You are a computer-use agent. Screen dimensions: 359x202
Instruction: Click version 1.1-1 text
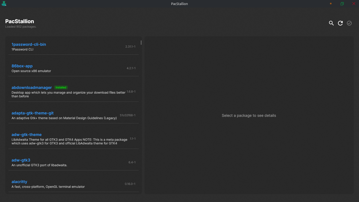click(133, 139)
